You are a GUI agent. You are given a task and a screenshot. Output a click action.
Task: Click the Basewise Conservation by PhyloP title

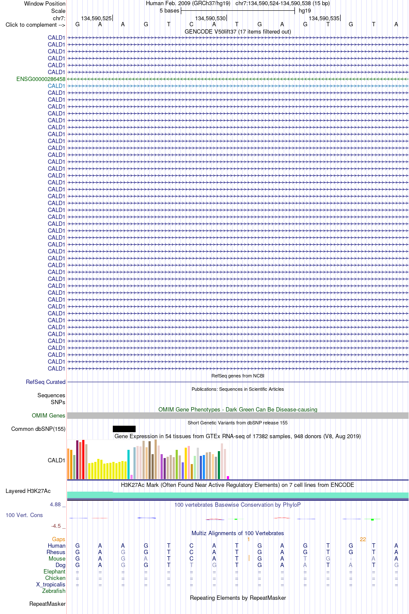tap(238, 505)
